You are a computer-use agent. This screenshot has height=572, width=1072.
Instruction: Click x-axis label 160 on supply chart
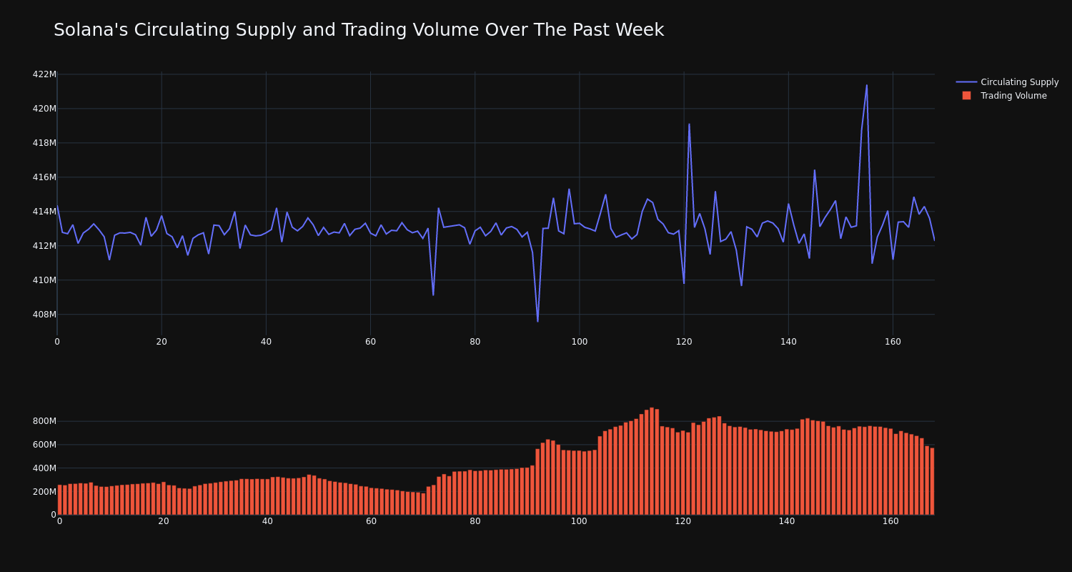coord(893,342)
